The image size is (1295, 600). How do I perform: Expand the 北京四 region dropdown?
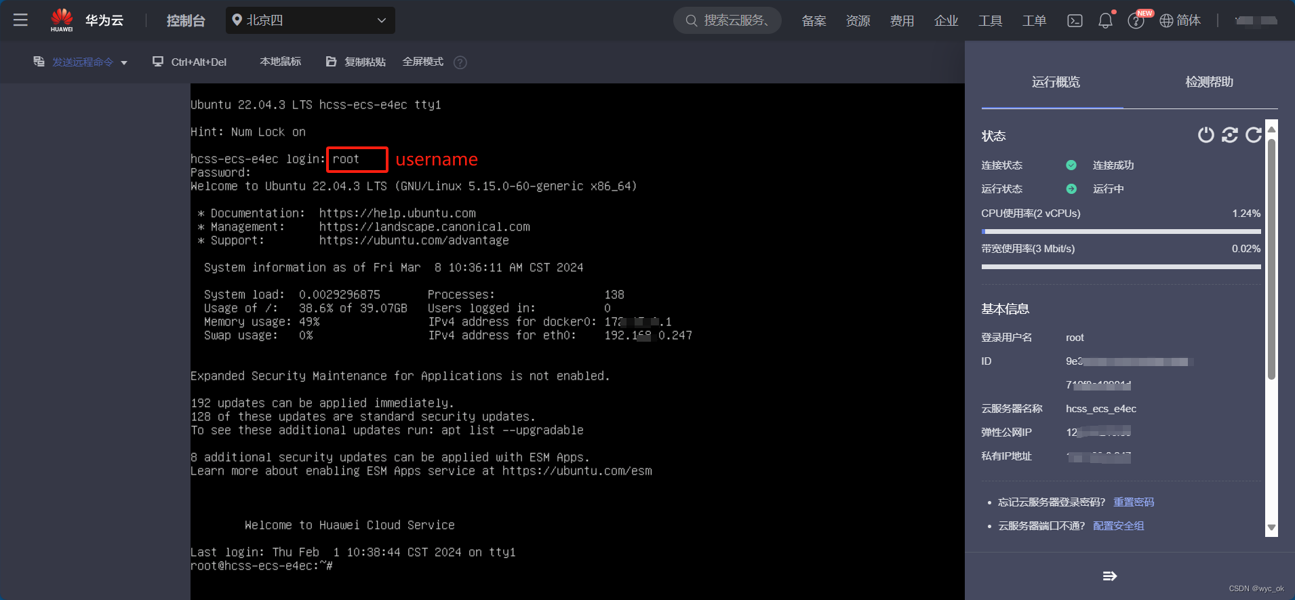[x=311, y=20]
